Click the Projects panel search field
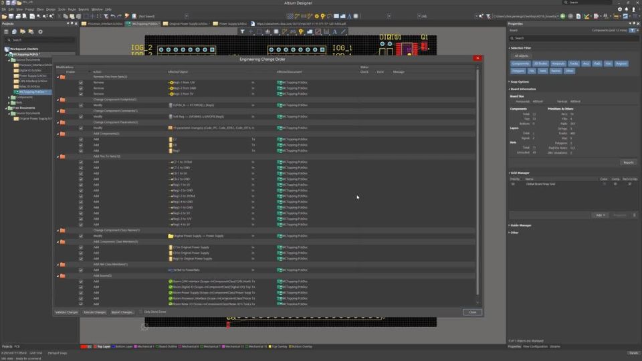Image resolution: width=642 pixels, height=361 pixels. 40,39
